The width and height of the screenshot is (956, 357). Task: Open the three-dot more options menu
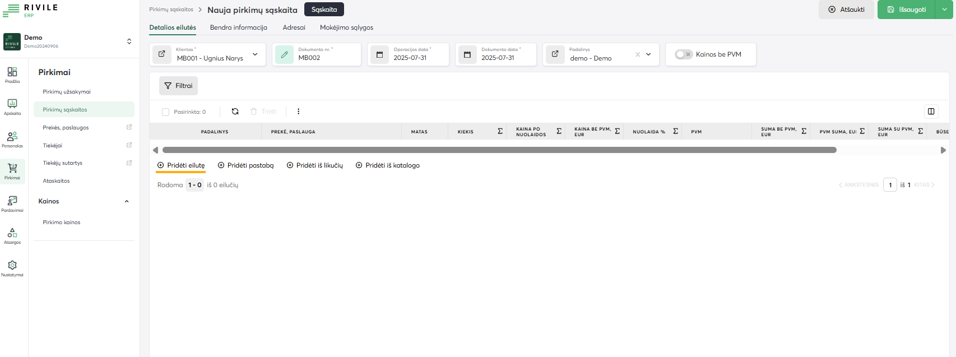(298, 112)
